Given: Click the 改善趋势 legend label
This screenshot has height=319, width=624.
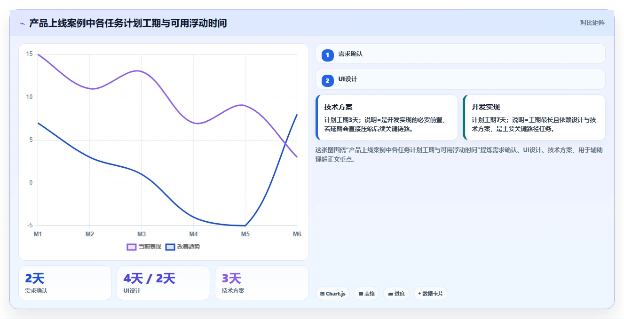Looking at the screenshot, I should (x=188, y=247).
